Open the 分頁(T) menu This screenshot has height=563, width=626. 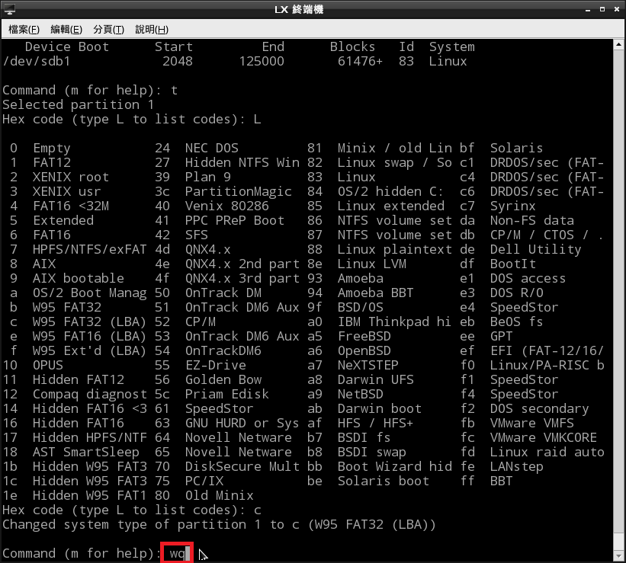pos(108,30)
